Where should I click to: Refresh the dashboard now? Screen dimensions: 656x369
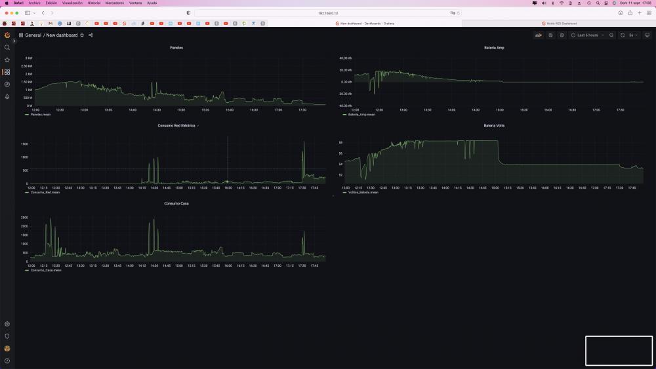tap(623, 35)
